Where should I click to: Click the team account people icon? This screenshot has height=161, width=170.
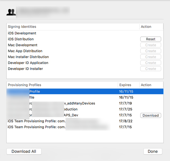pos(11,12)
